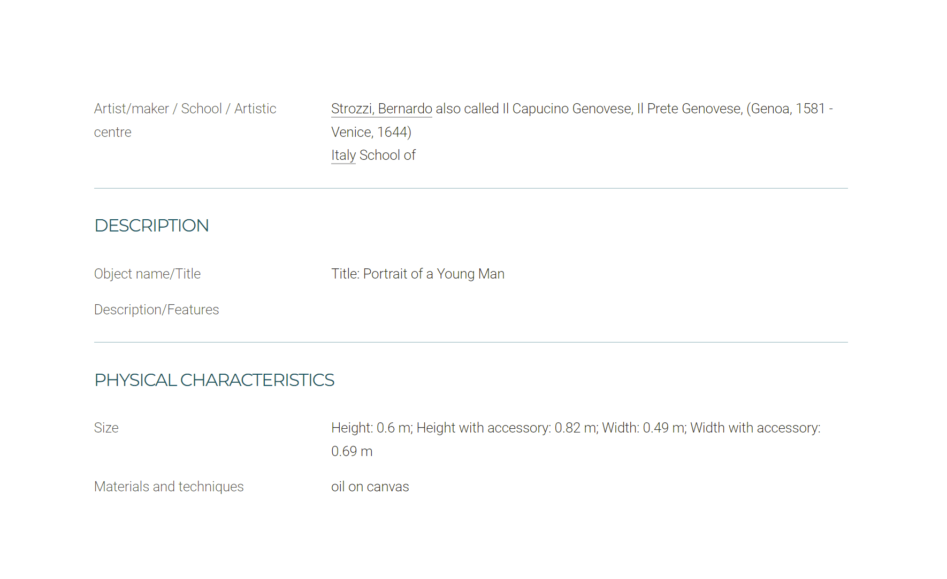Open the Strozzi, Bernardo artist link
The height and width of the screenshot is (579, 947).
381,109
